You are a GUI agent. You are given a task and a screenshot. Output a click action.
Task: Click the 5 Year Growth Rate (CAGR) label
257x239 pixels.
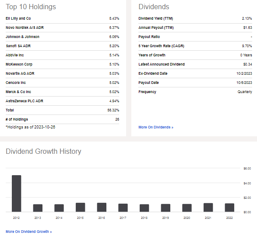(161, 46)
